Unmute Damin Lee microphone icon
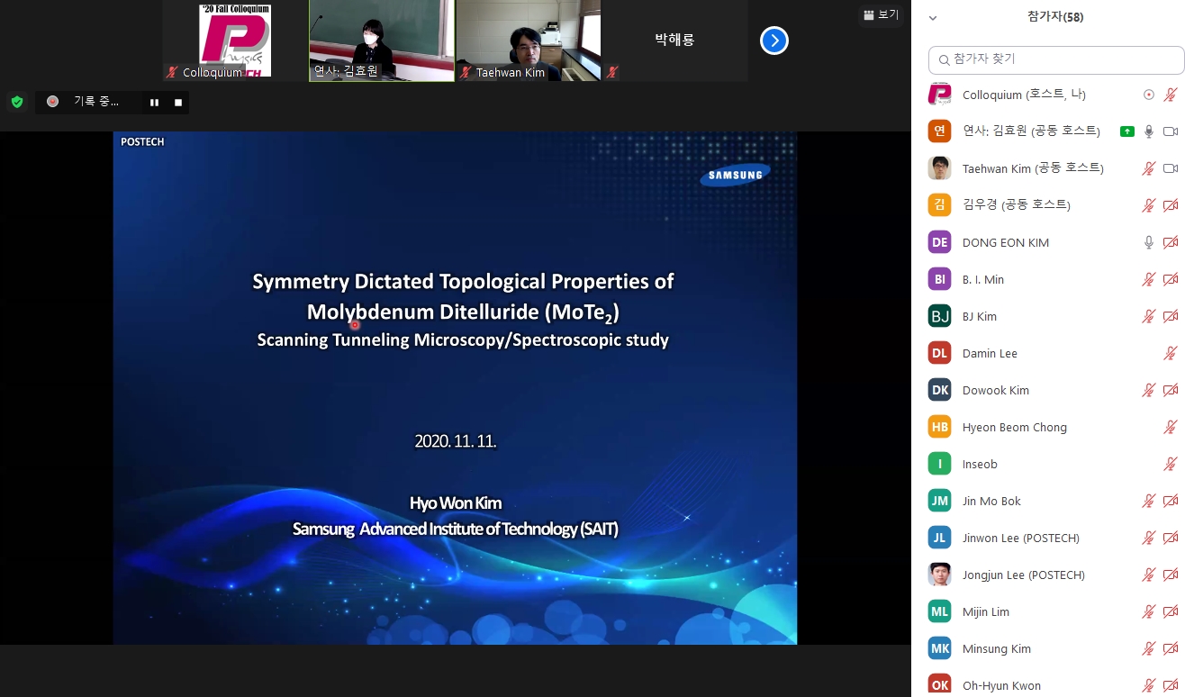 pos(1171,353)
